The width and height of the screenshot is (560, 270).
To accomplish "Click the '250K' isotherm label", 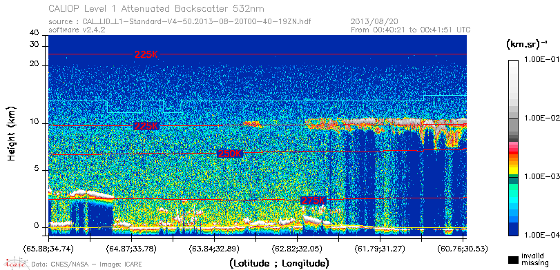I will 230,154.
